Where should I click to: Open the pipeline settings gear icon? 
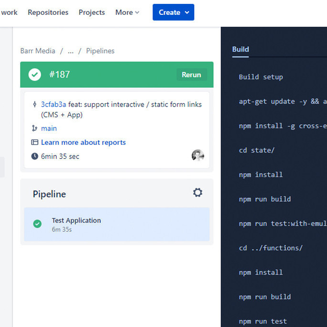197,192
